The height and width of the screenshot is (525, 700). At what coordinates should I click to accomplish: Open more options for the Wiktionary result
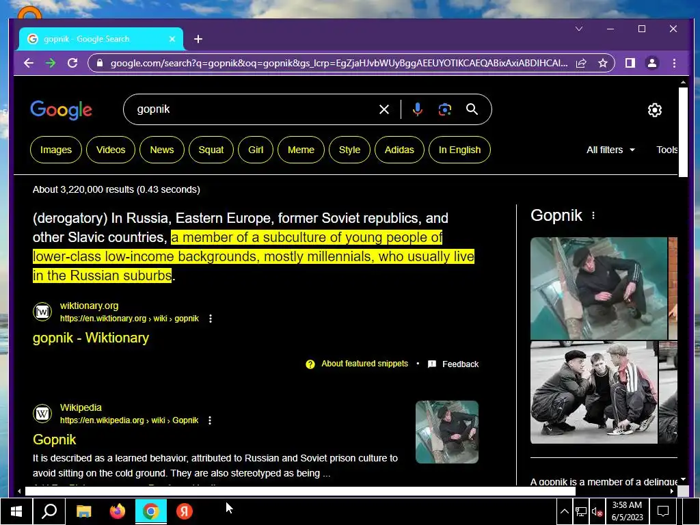211,319
